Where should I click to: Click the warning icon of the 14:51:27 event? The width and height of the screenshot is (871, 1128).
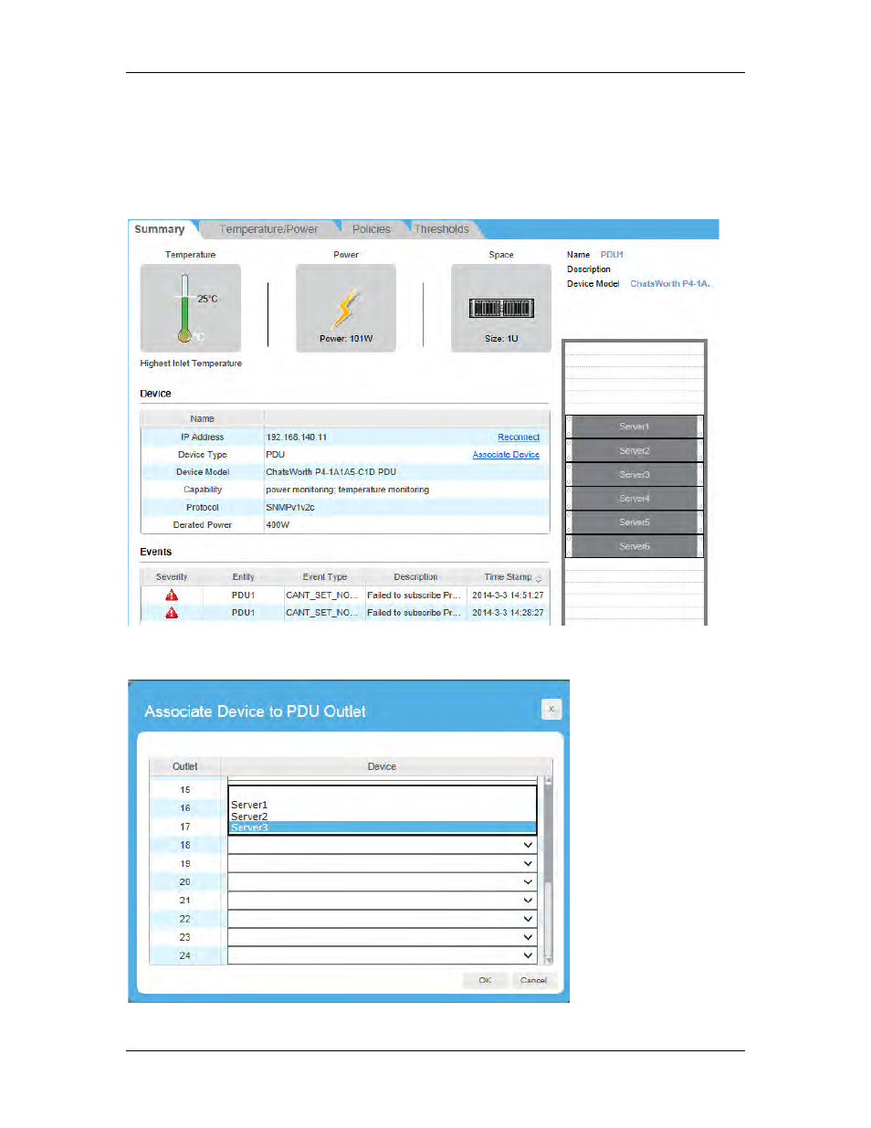(172, 596)
